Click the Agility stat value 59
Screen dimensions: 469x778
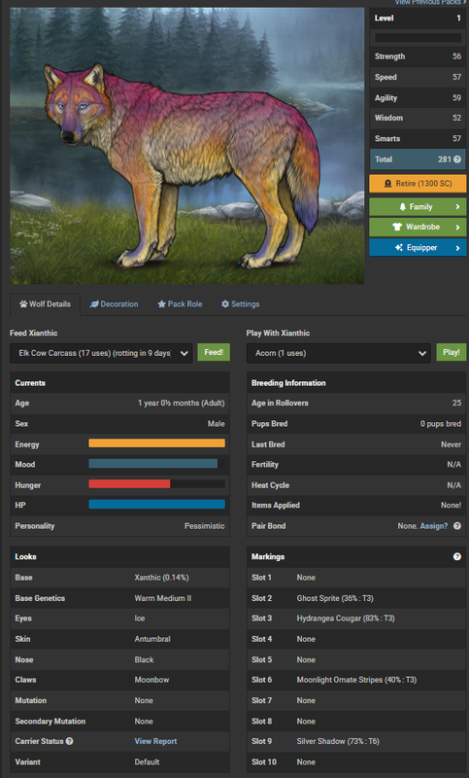coord(456,98)
